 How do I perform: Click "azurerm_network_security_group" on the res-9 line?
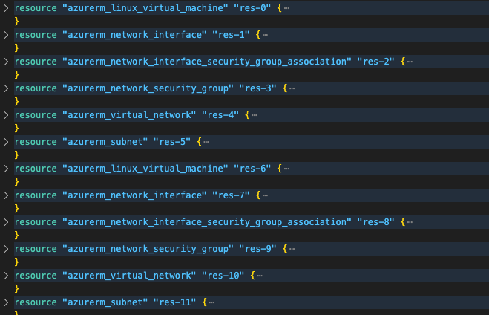coord(148,249)
